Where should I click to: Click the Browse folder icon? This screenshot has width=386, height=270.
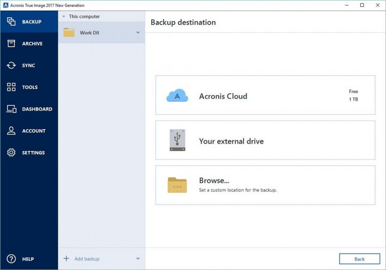[177, 185]
